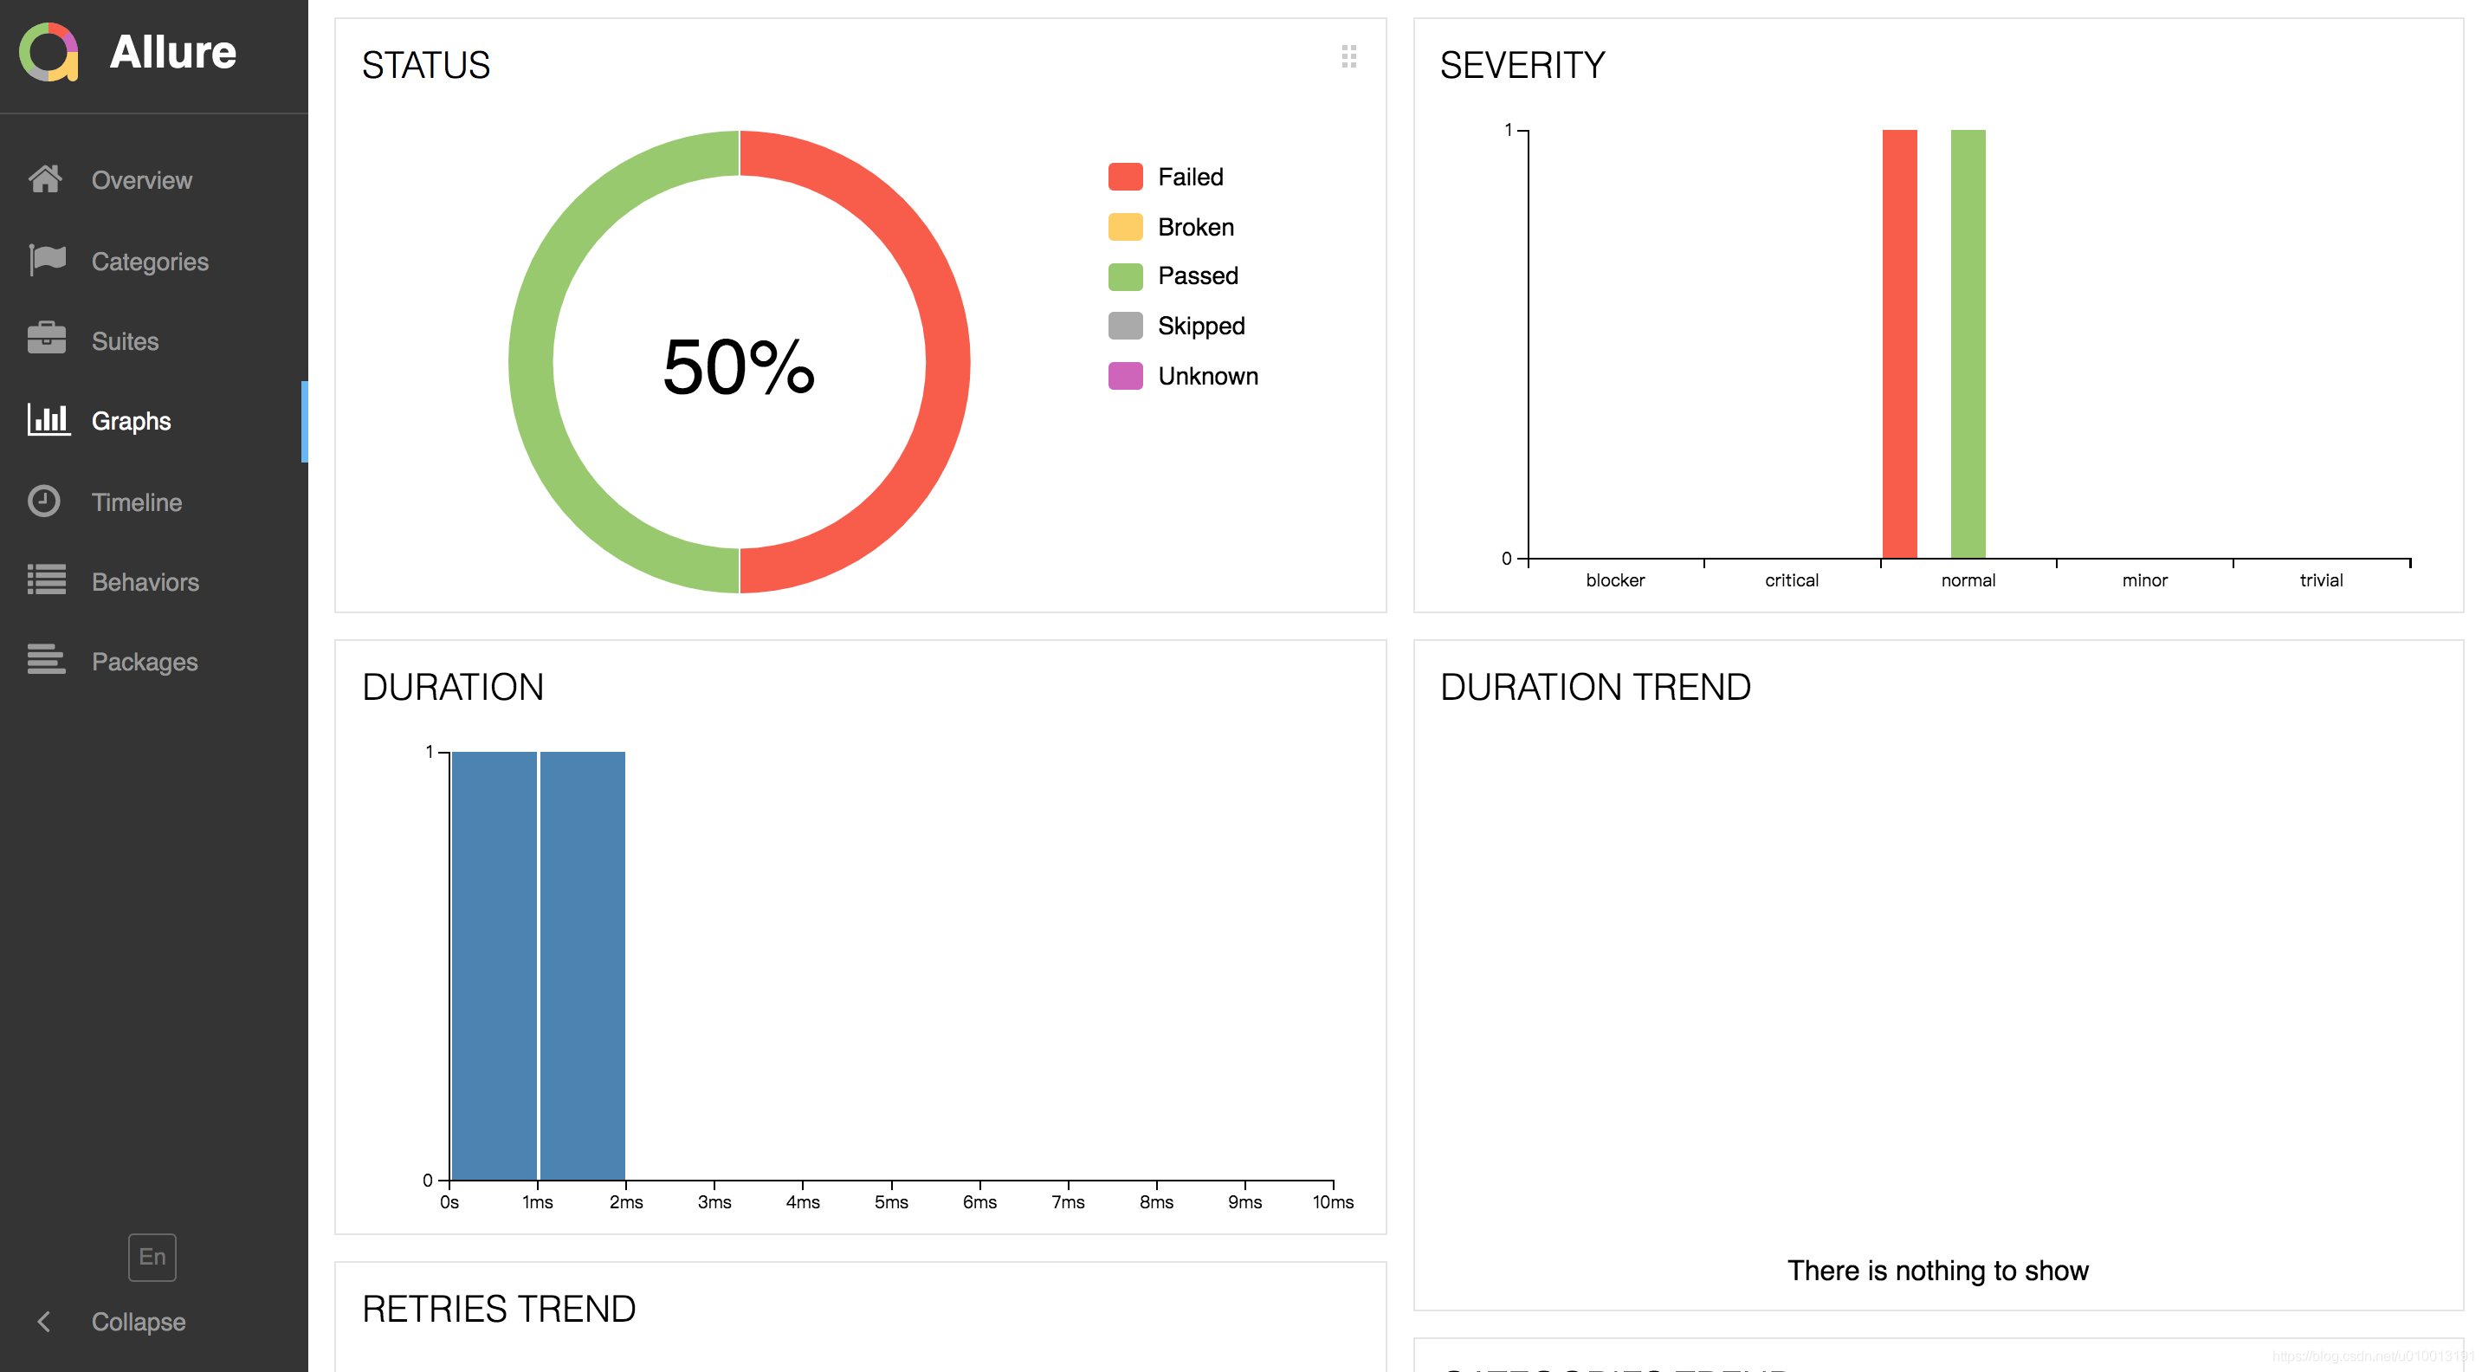
Task: Click the Timeline icon in sidebar
Action: coord(46,500)
